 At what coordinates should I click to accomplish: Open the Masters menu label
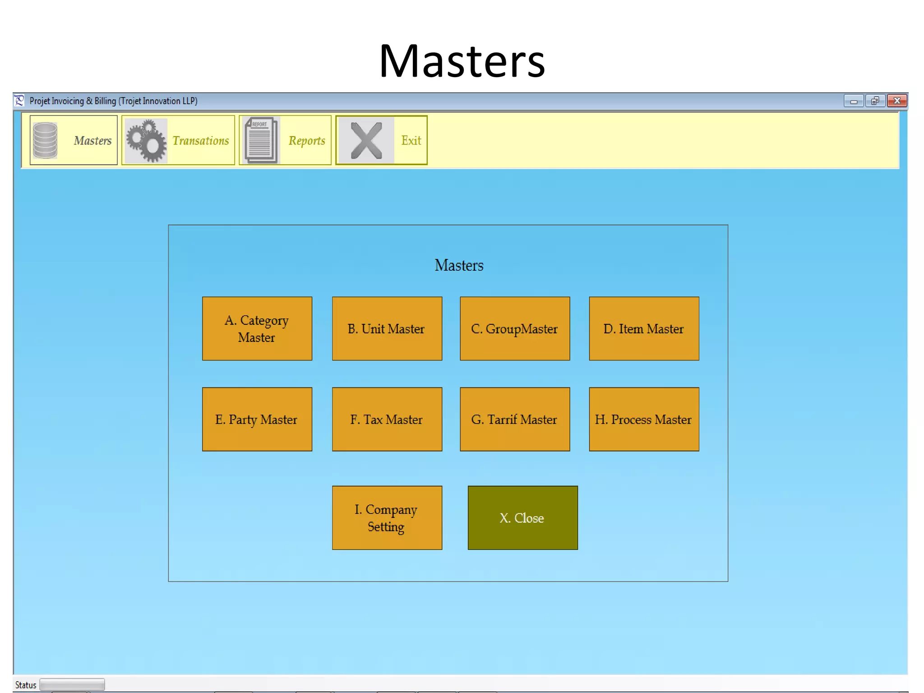tap(92, 141)
